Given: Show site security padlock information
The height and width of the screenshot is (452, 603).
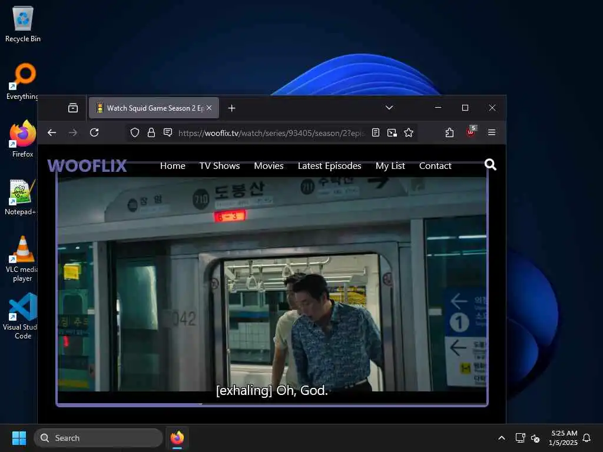Looking at the screenshot, I should (151, 132).
